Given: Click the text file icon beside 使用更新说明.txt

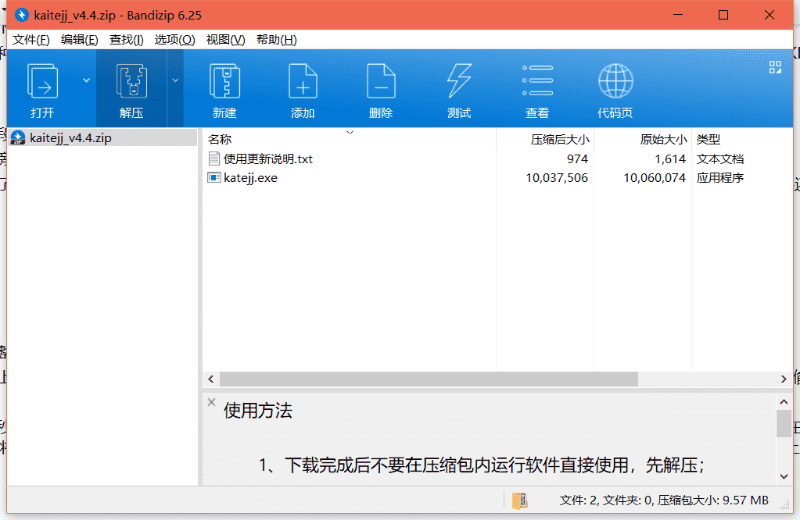Looking at the screenshot, I should pos(214,158).
